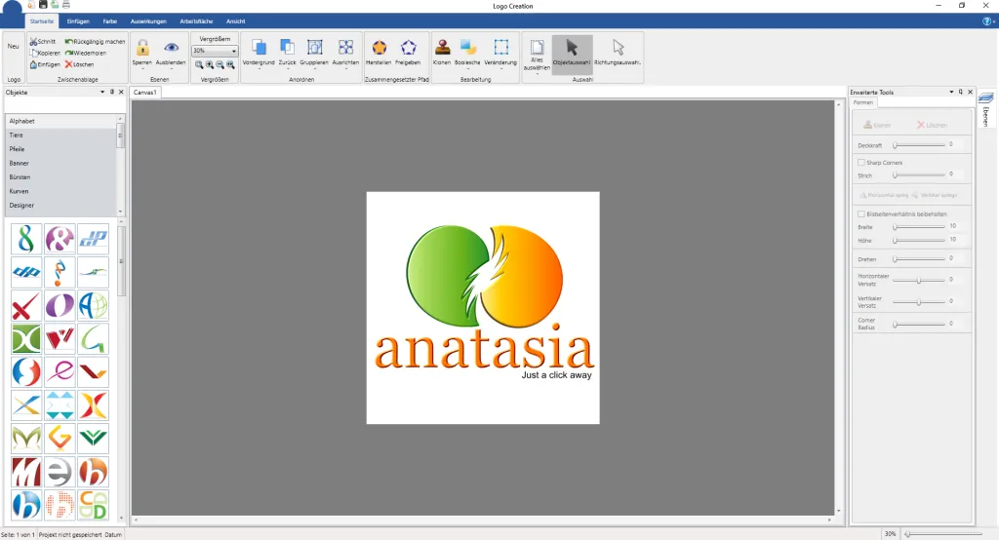Switch to the Einfügen ribbon tab
This screenshot has width=999, height=540.
[x=78, y=21]
